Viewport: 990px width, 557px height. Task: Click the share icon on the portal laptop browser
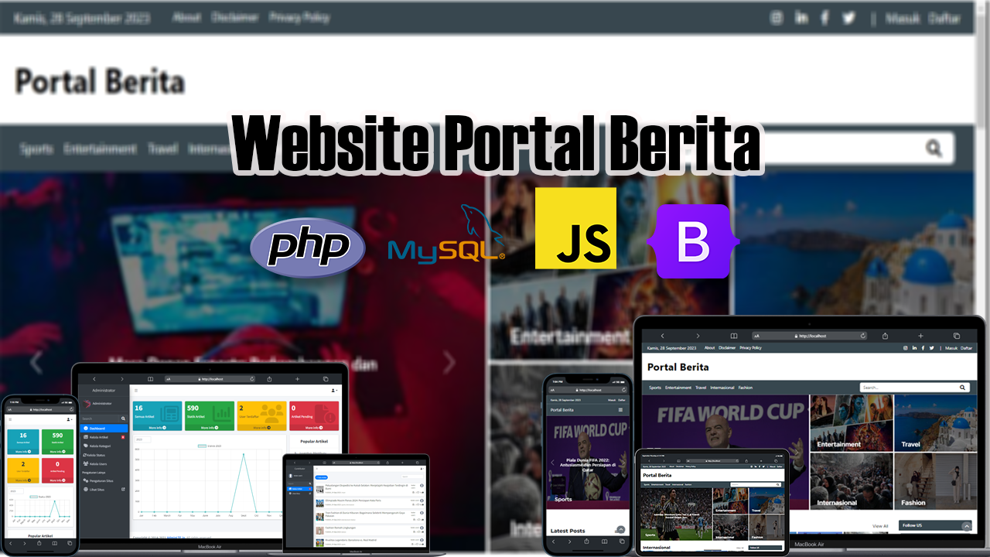884,336
